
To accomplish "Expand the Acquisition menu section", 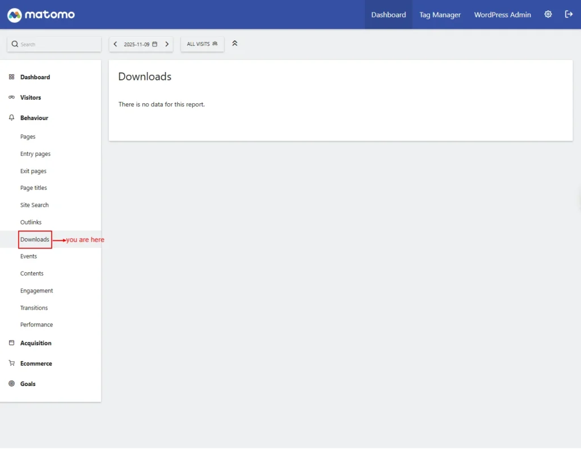I will tap(36, 343).
